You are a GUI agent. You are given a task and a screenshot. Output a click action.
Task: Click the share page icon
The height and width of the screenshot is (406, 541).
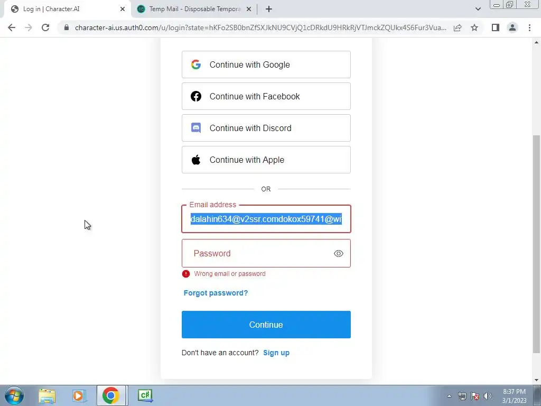pyautogui.click(x=458, y=27)
